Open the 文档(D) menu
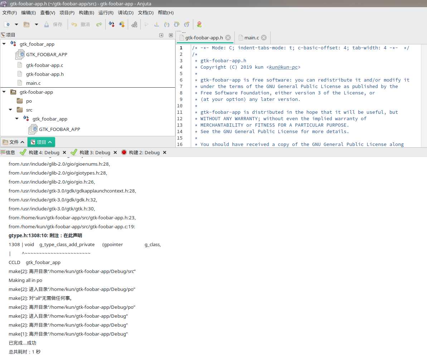Image resolution: width=427 pixels, height=356 pixels. tap(146, 13)
